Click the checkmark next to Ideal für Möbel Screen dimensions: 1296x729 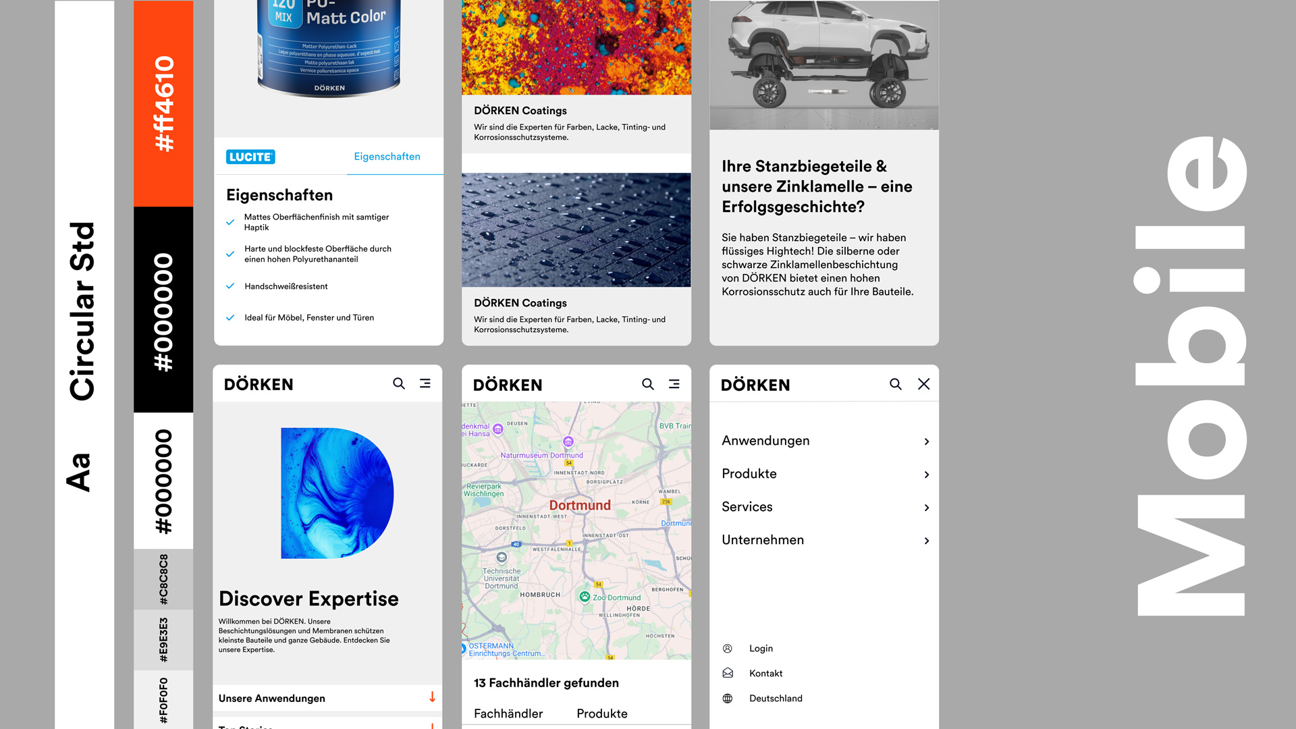coord(230,318)
